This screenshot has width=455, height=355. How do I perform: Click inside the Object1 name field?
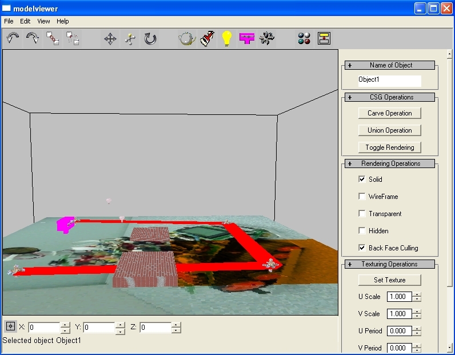point(389,80)
